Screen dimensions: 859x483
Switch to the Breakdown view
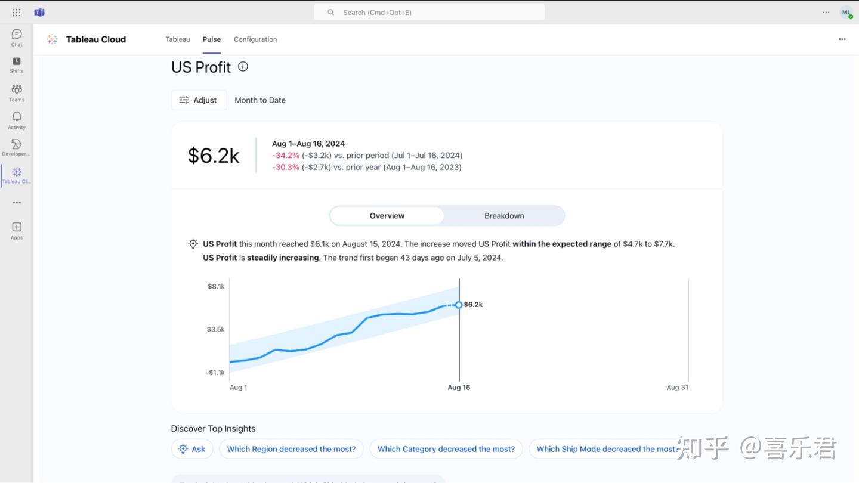point(504,216)
